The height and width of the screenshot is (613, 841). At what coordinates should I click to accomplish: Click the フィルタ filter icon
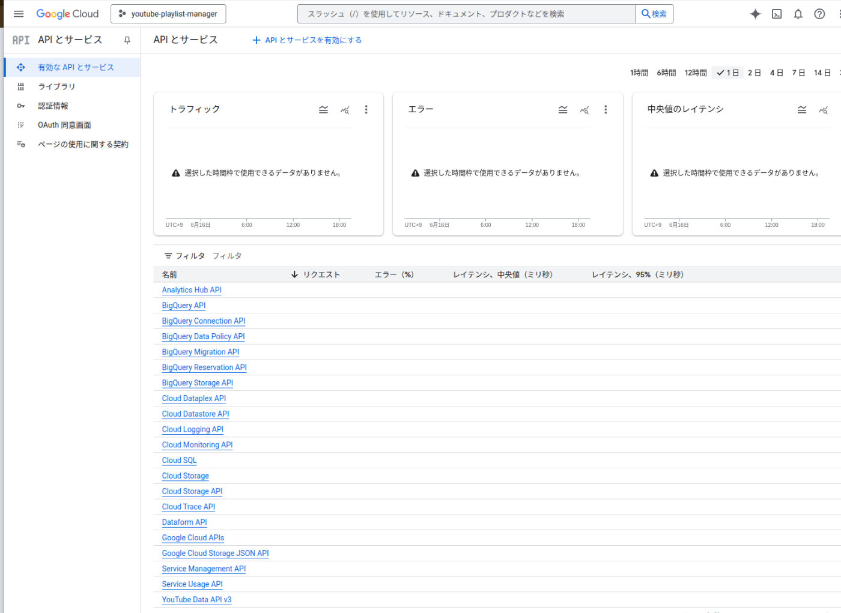pyautogui.click(x=168, y=256)
